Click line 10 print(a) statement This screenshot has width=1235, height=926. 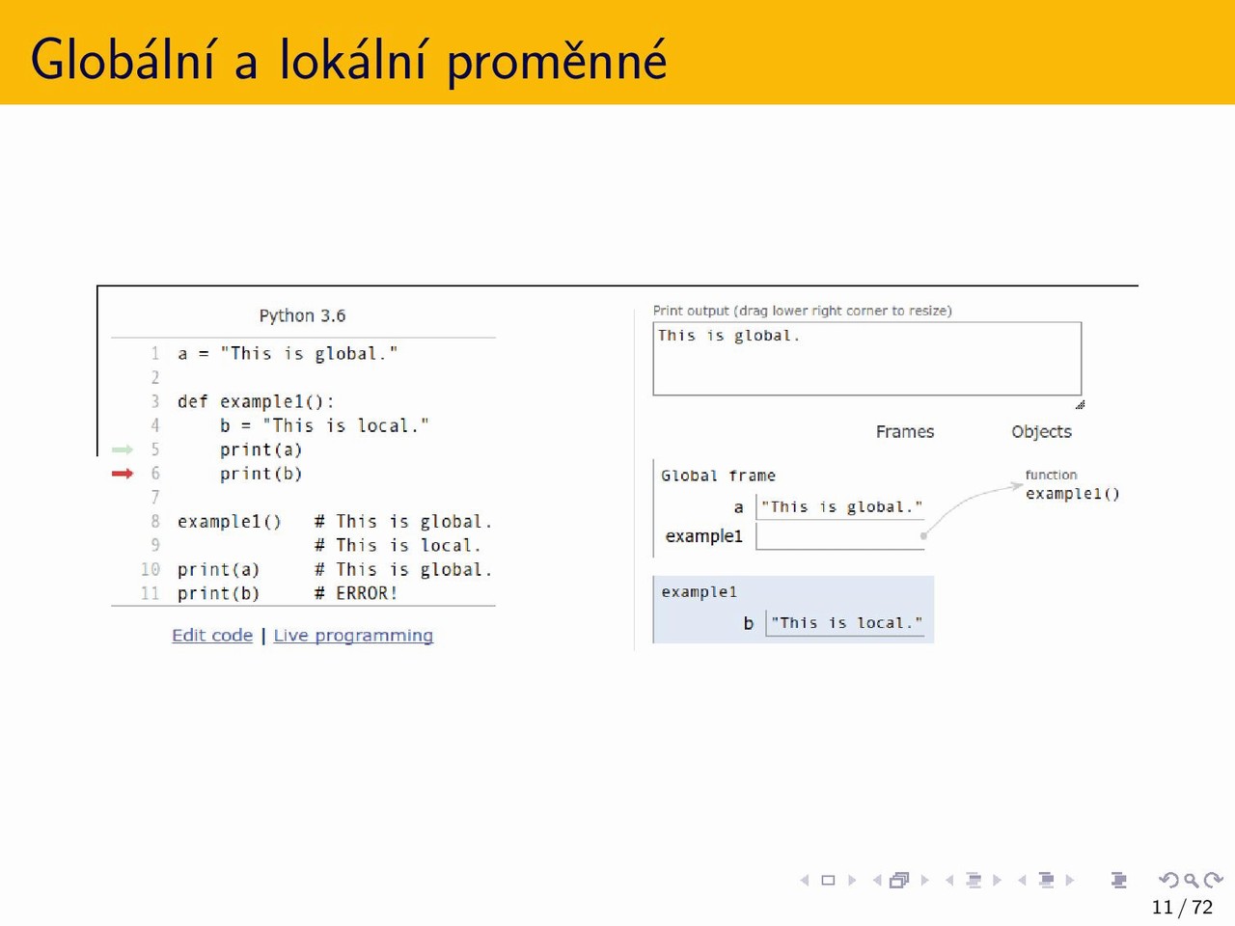click(x=218, y=570)
